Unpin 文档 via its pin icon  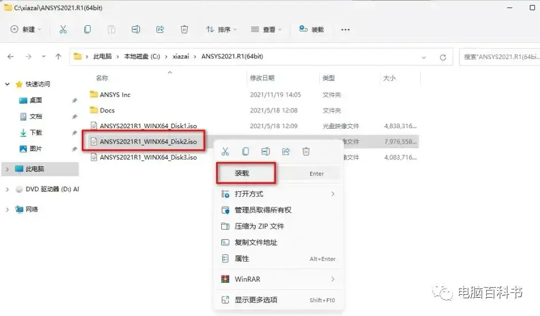pyautogui.click(x=75, y=117)
